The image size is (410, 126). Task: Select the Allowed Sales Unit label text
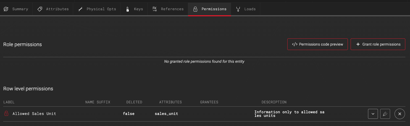click(x=34, y=114)
